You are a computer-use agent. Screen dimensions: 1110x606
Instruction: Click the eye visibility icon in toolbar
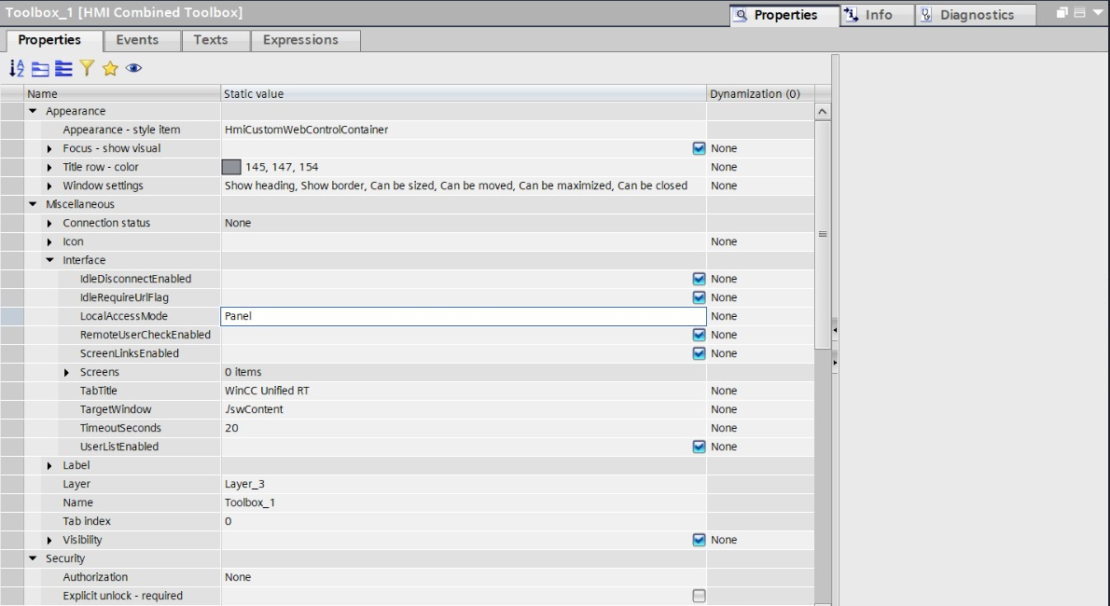pyautogui.click(x=133, y=68)
